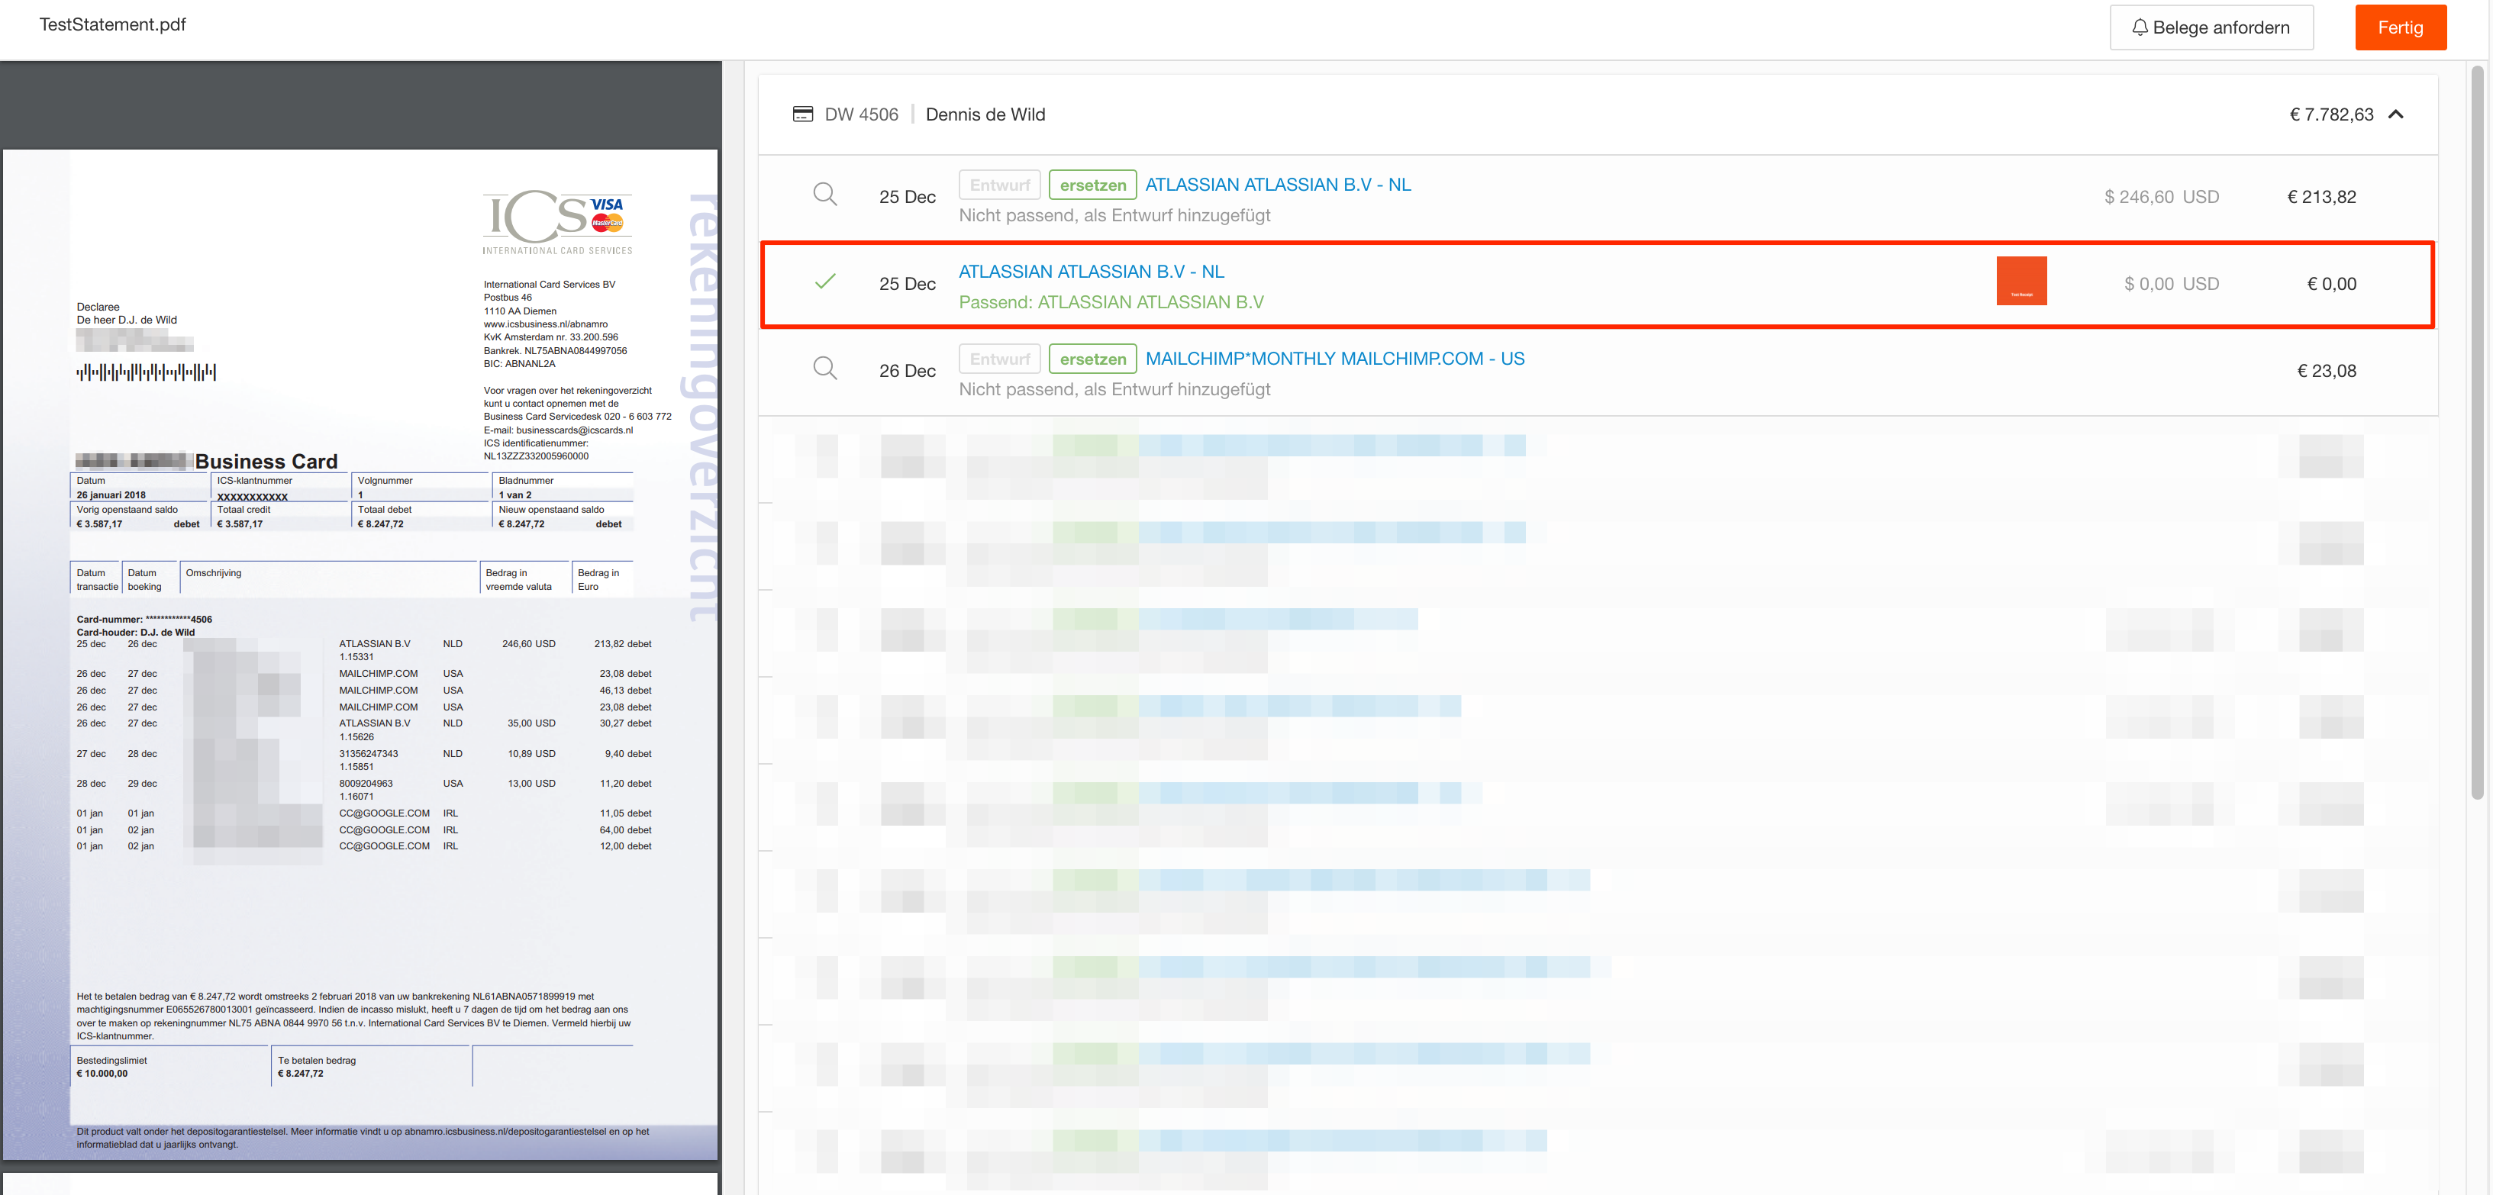This screenshot has width=2493, height=1195.
Task: Click the total € 7.782,63
Action: [2330, 114]
